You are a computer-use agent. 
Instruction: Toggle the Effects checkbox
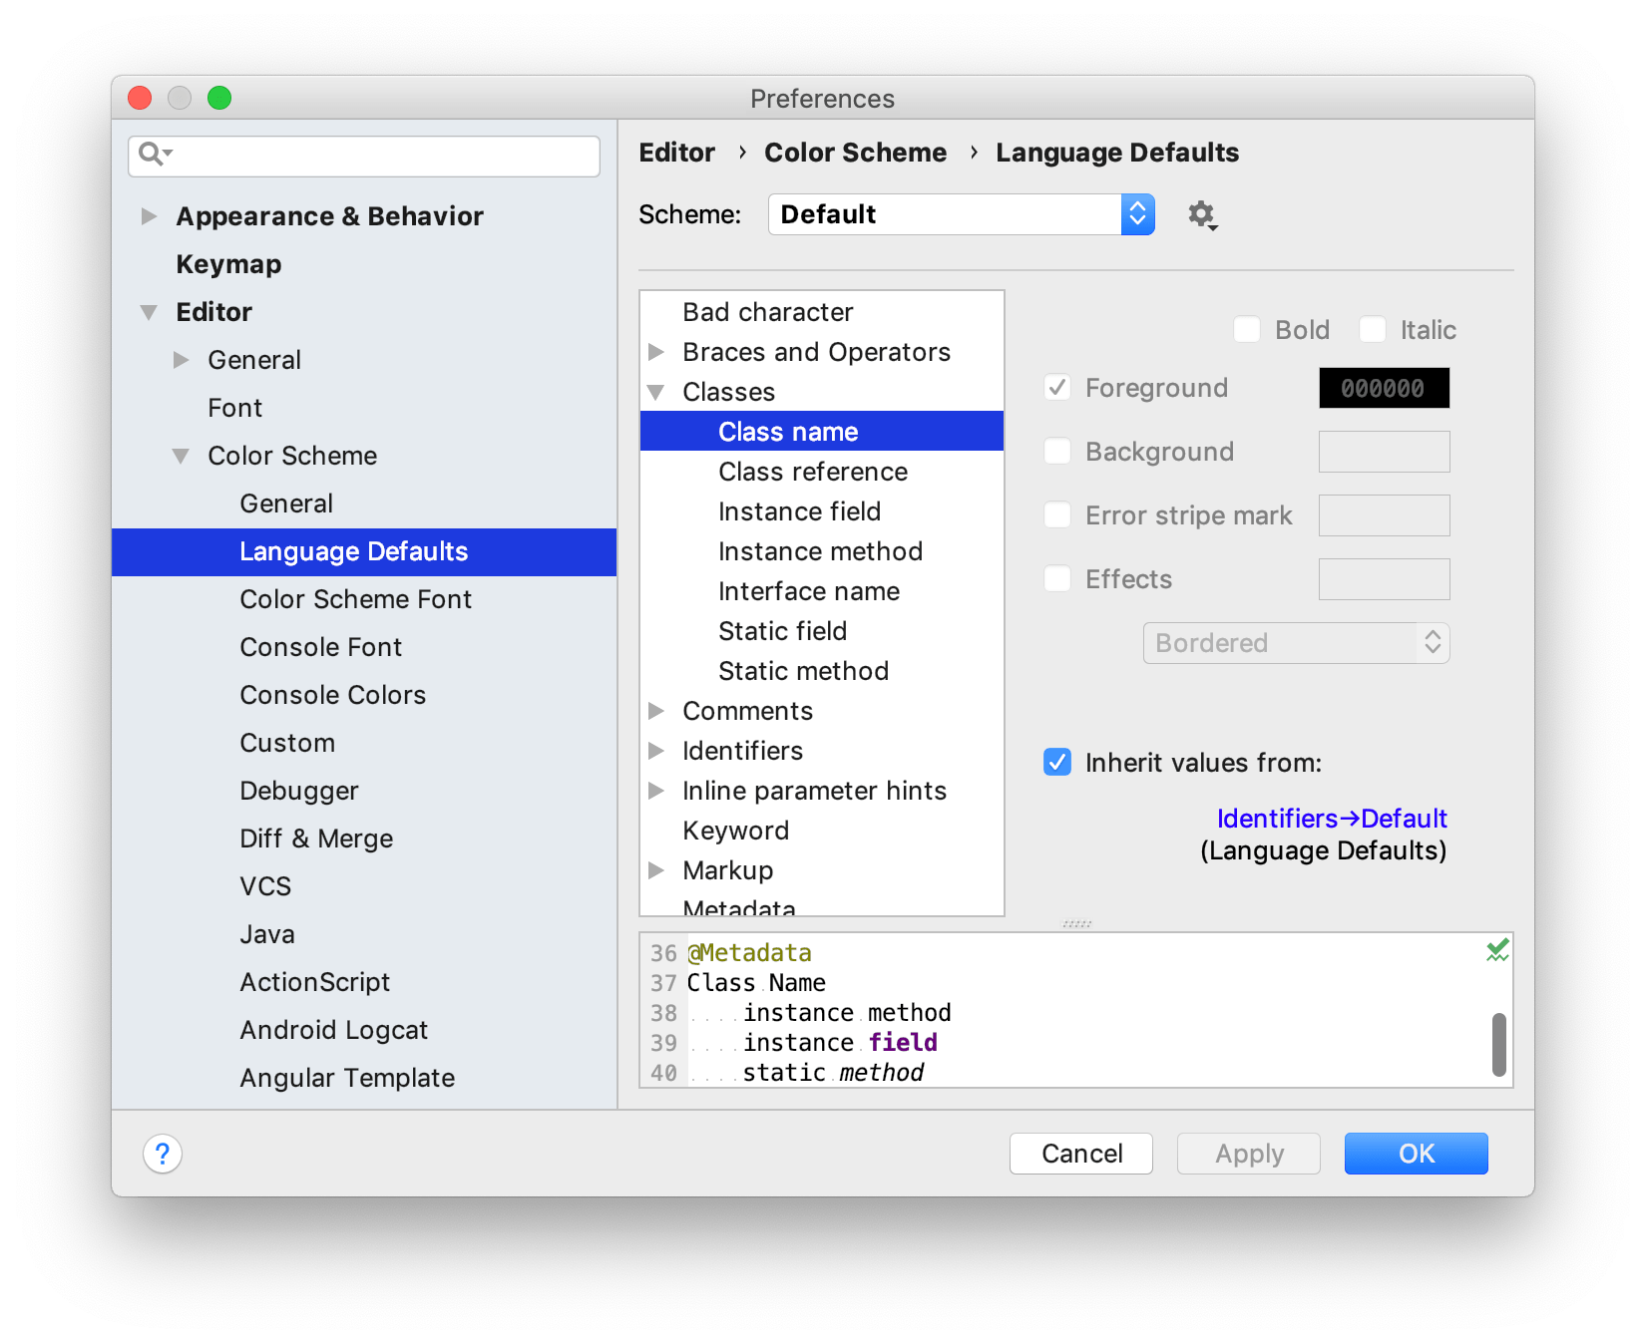1057,578
